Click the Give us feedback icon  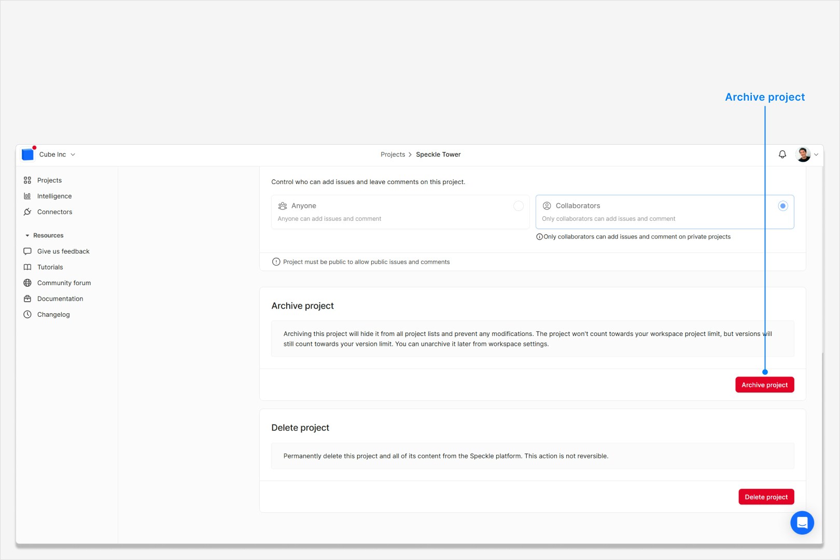[27, 251]
